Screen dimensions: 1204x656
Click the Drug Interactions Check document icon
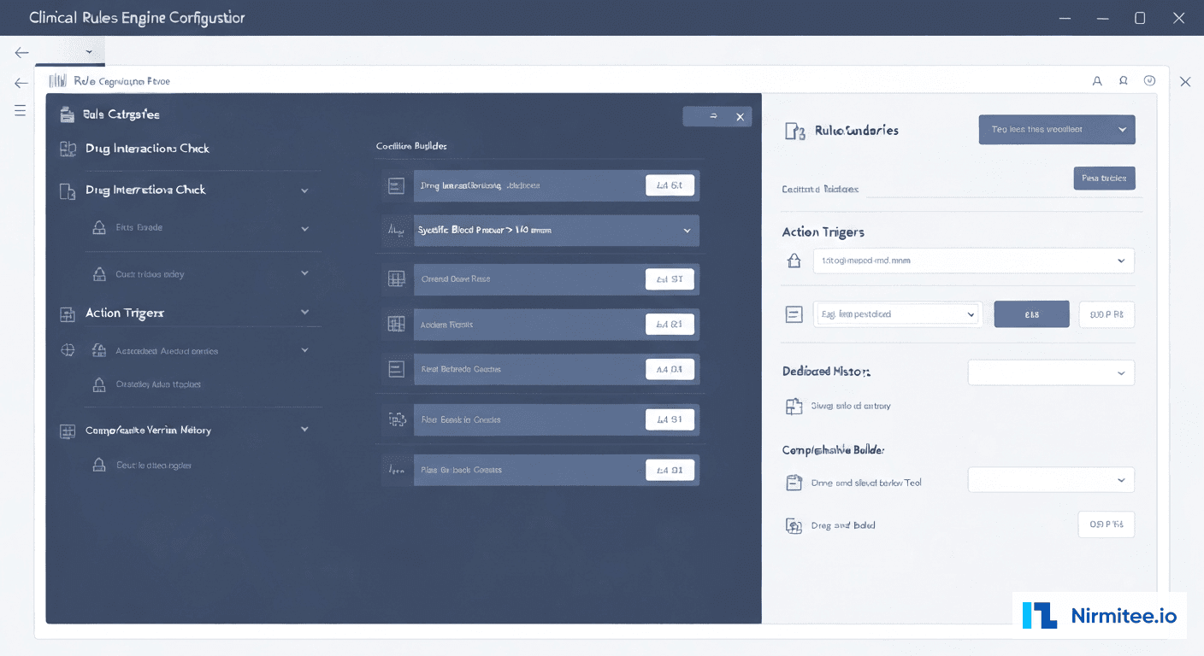pos(68,191)
